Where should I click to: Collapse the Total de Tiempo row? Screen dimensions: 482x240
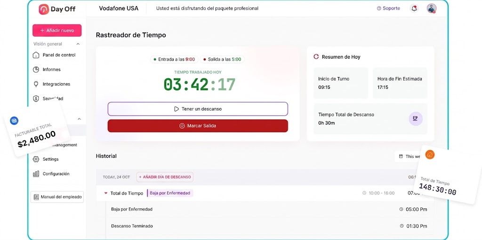(x=106, y=194)
